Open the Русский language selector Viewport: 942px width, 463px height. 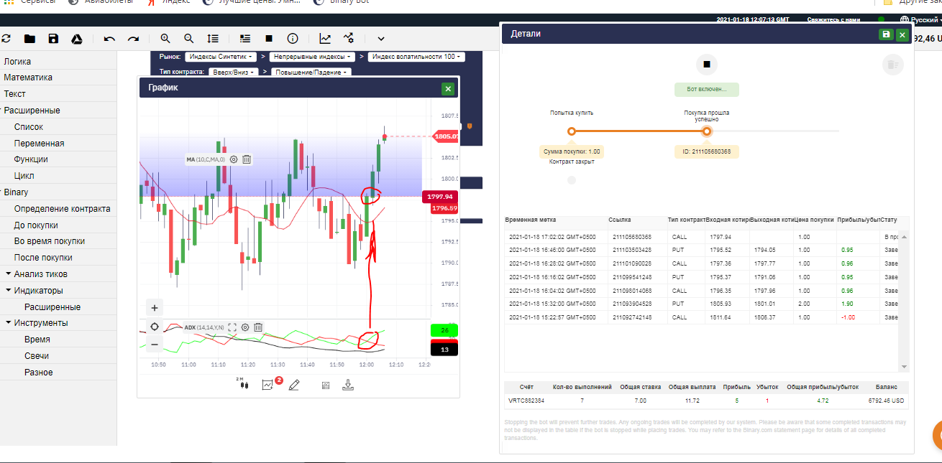click(920, 20)
